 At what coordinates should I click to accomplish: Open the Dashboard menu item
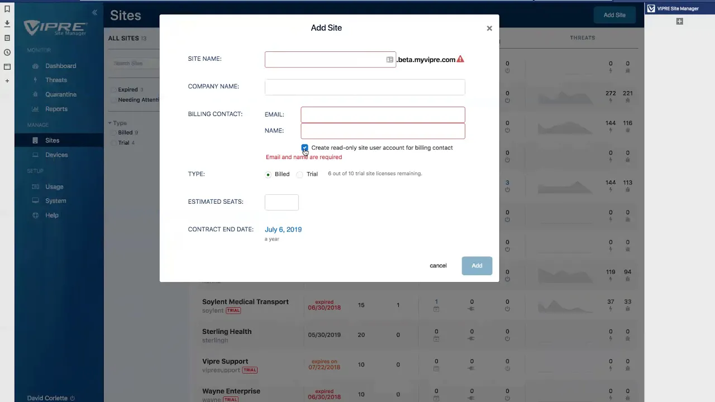(x=60, y=66)
